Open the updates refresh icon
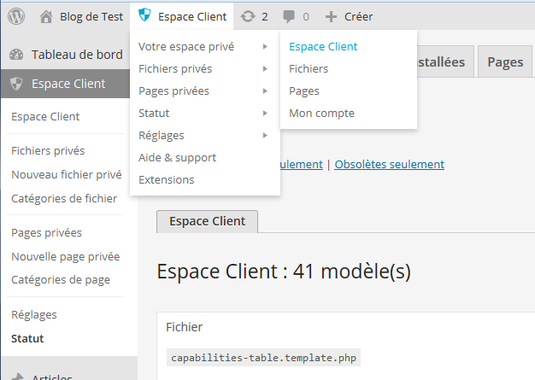 (x=248, y=16)
